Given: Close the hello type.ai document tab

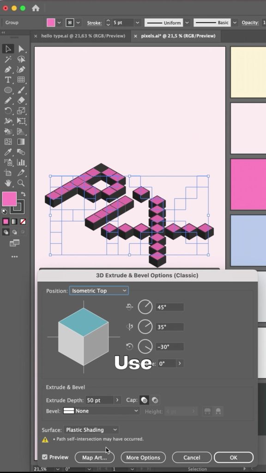Looking at the screenshot, I should [x=36, y=36].
